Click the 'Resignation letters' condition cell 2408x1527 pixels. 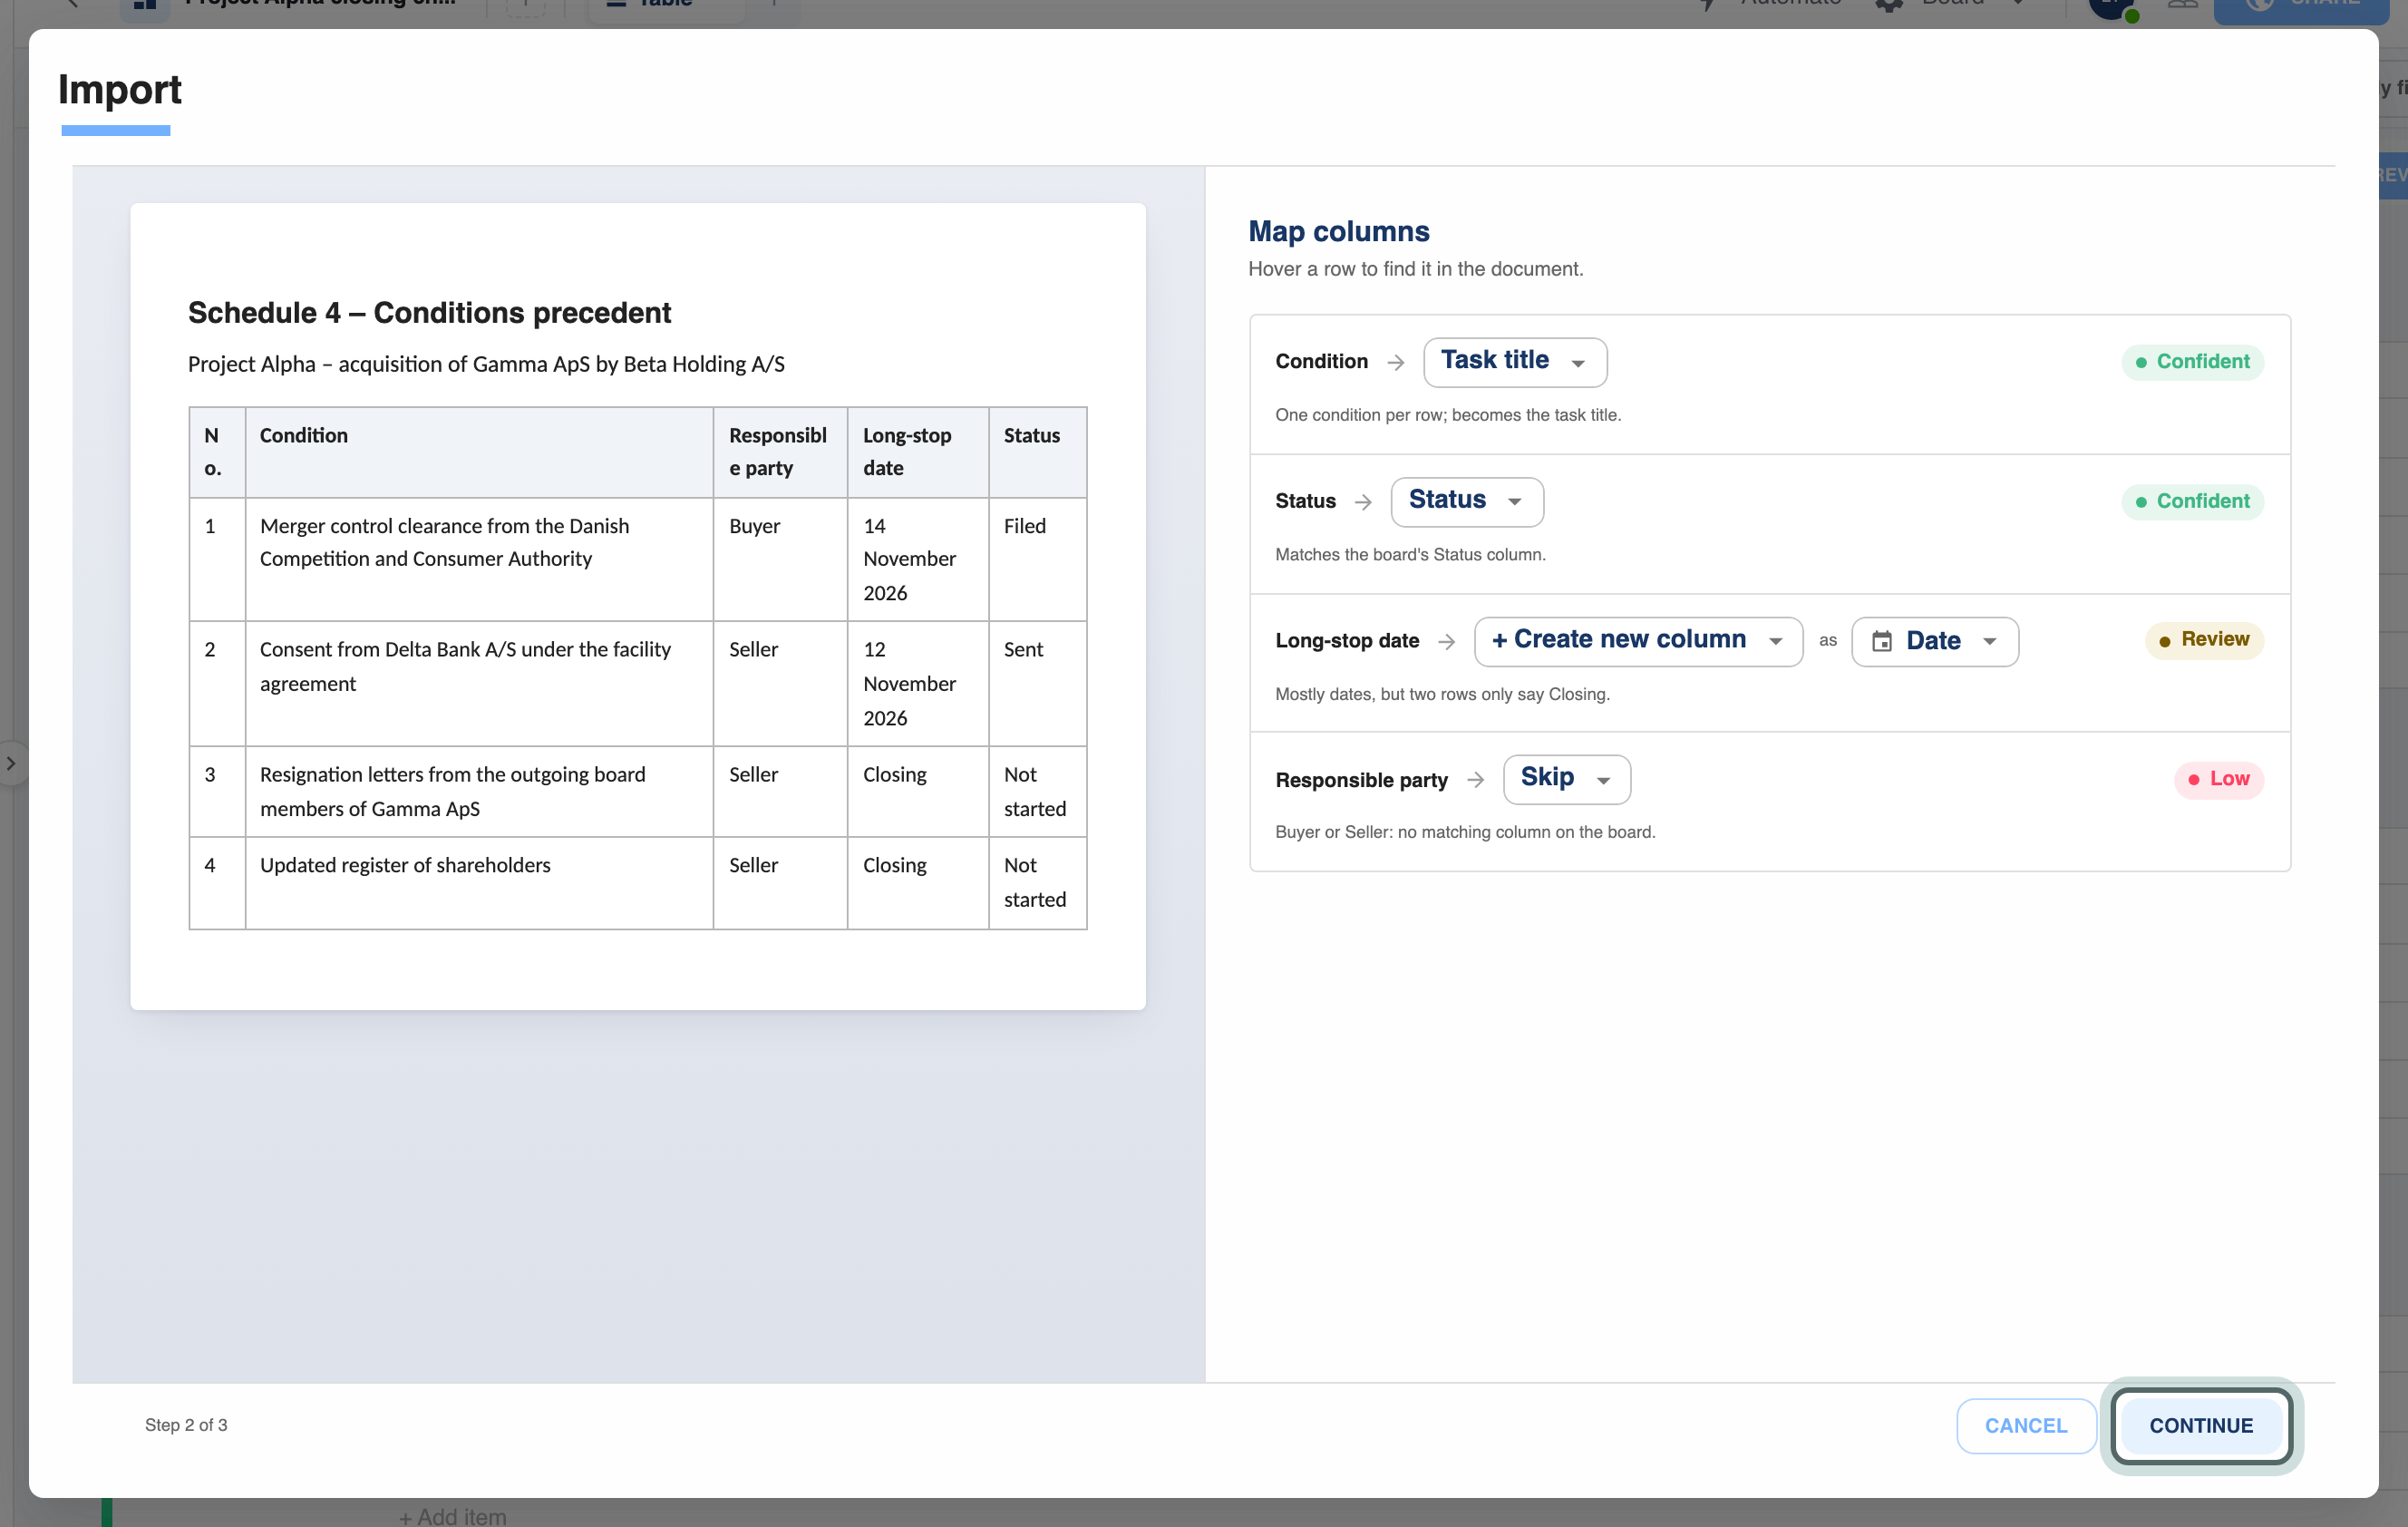click(x=479, y=791)
